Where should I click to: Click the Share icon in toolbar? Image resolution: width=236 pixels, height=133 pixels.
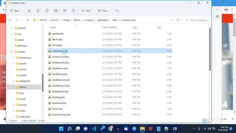click(65, 11)
